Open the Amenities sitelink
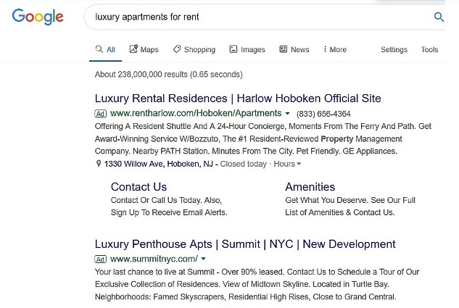This screenshot has width=459, height=308. pyautogui.click(x=310, y=186)
